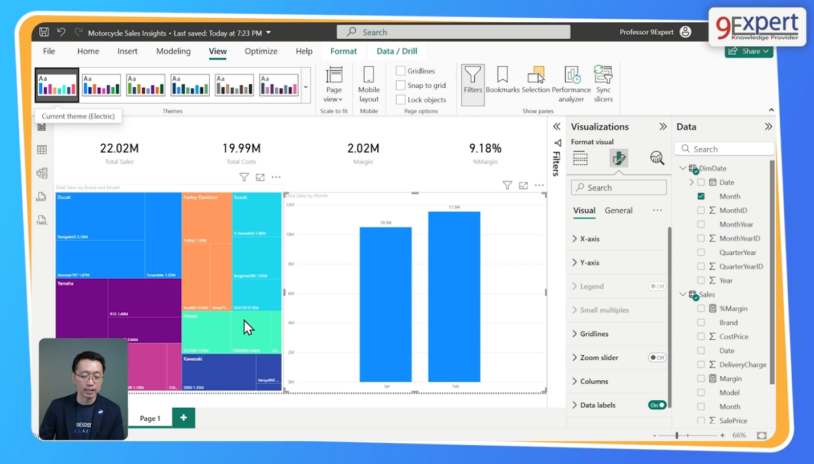Collapse the Sales table in the Data pane
Screen dimensions: 814x464
click(x=682, y=294)
